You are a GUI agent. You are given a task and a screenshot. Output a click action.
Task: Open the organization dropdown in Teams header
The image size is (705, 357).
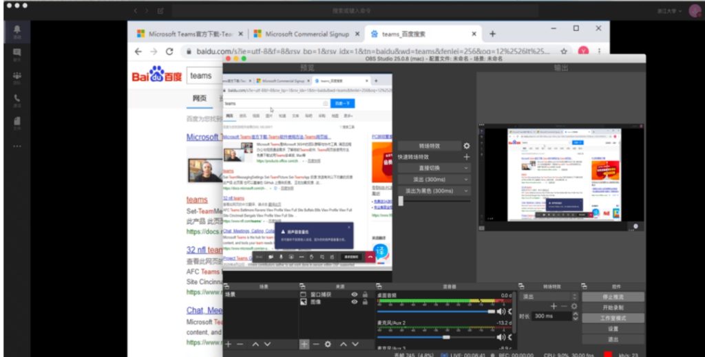click(x=669, y=11)
